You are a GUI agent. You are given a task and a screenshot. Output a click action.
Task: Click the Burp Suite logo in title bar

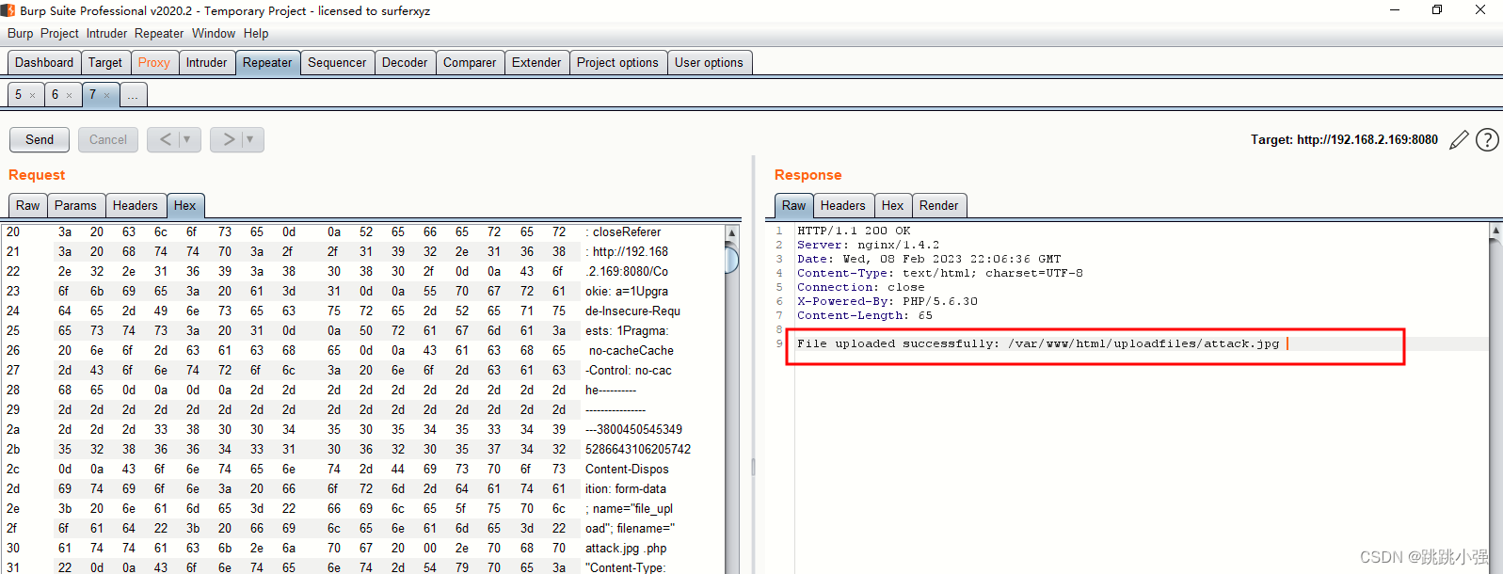[8, 10]
